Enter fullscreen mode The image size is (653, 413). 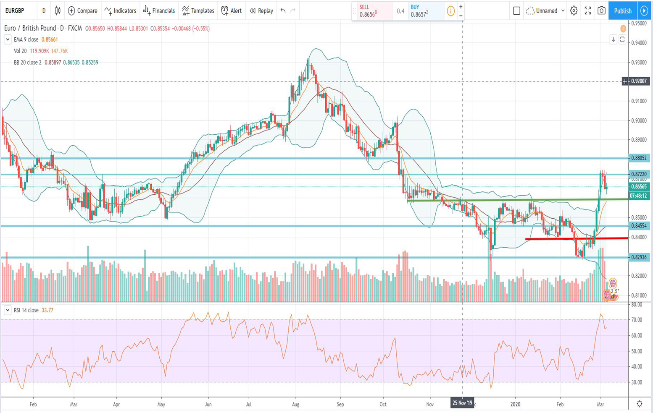(x=587, y=11)
